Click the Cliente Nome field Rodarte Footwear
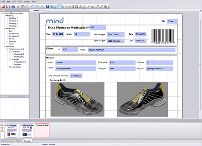This screenshot has width=202, height=146. click(132, 50)
